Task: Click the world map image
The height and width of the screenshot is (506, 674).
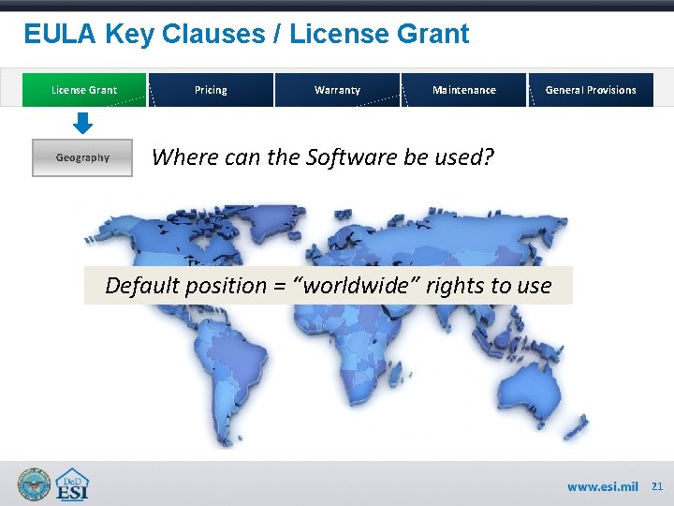Action: 335,327
